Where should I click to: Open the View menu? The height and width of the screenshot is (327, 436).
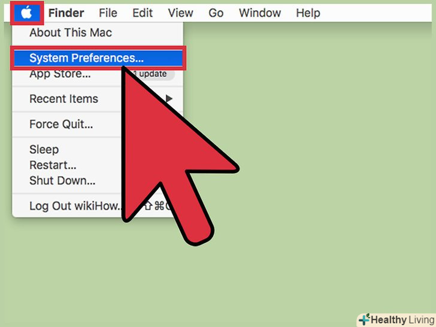[180, 13]
